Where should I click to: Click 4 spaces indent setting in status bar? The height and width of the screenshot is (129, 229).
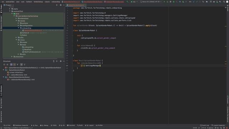(x=210, y=128)
